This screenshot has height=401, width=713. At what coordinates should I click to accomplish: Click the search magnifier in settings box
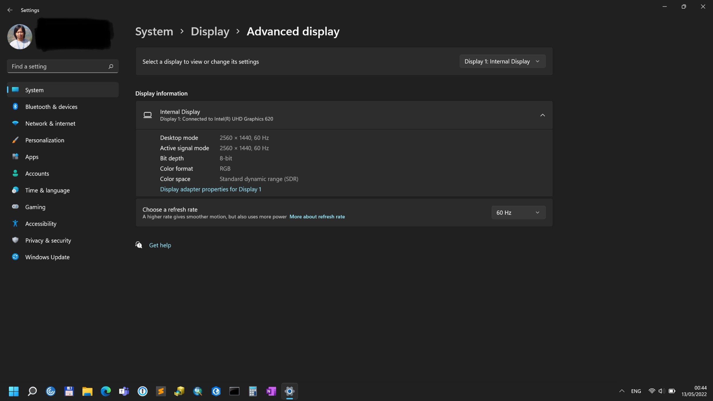click(x=111, y=66)
